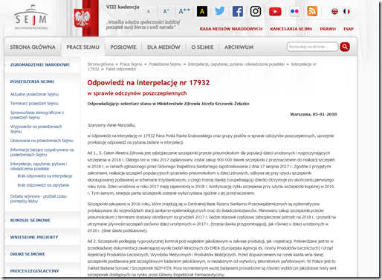The image size is (382, 280).
Task: Click breadcrumb Strona główna
Action: (x=100, y=64)
